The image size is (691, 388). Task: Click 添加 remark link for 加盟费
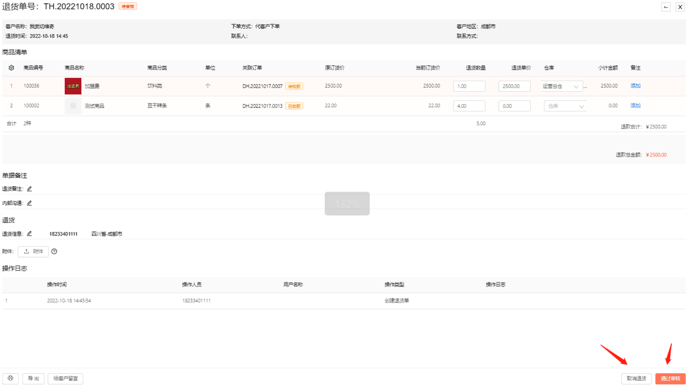click(635, 86)
